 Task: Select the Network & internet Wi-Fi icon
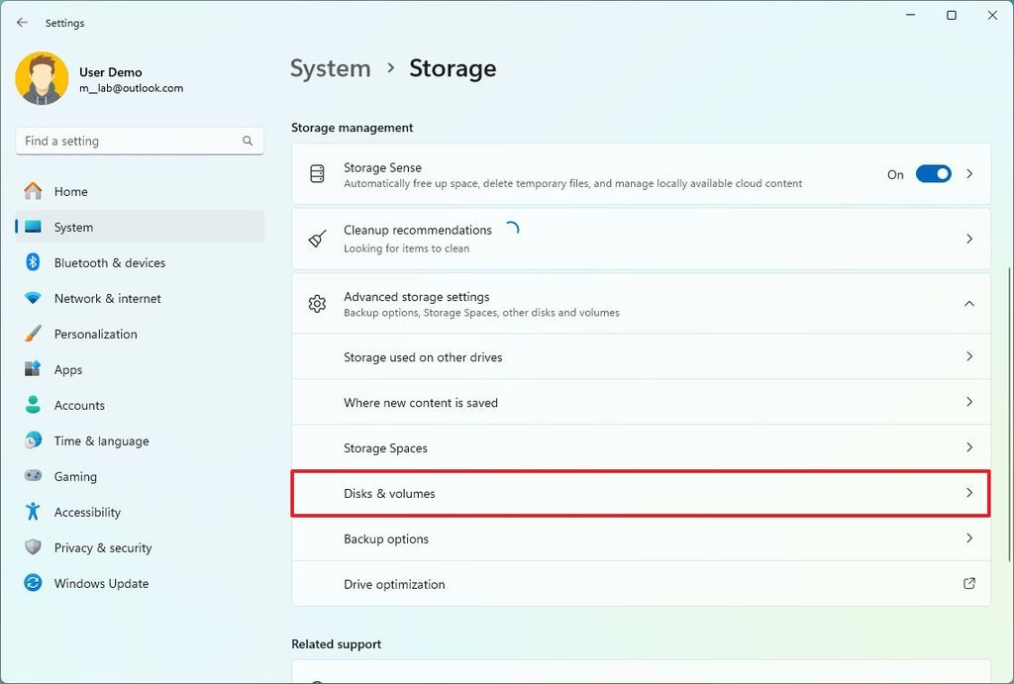pos(33,298)
